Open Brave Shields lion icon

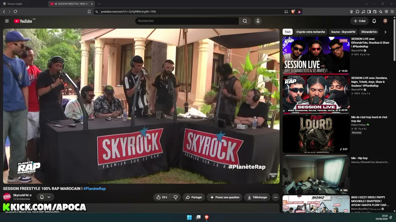pos(293,12)
